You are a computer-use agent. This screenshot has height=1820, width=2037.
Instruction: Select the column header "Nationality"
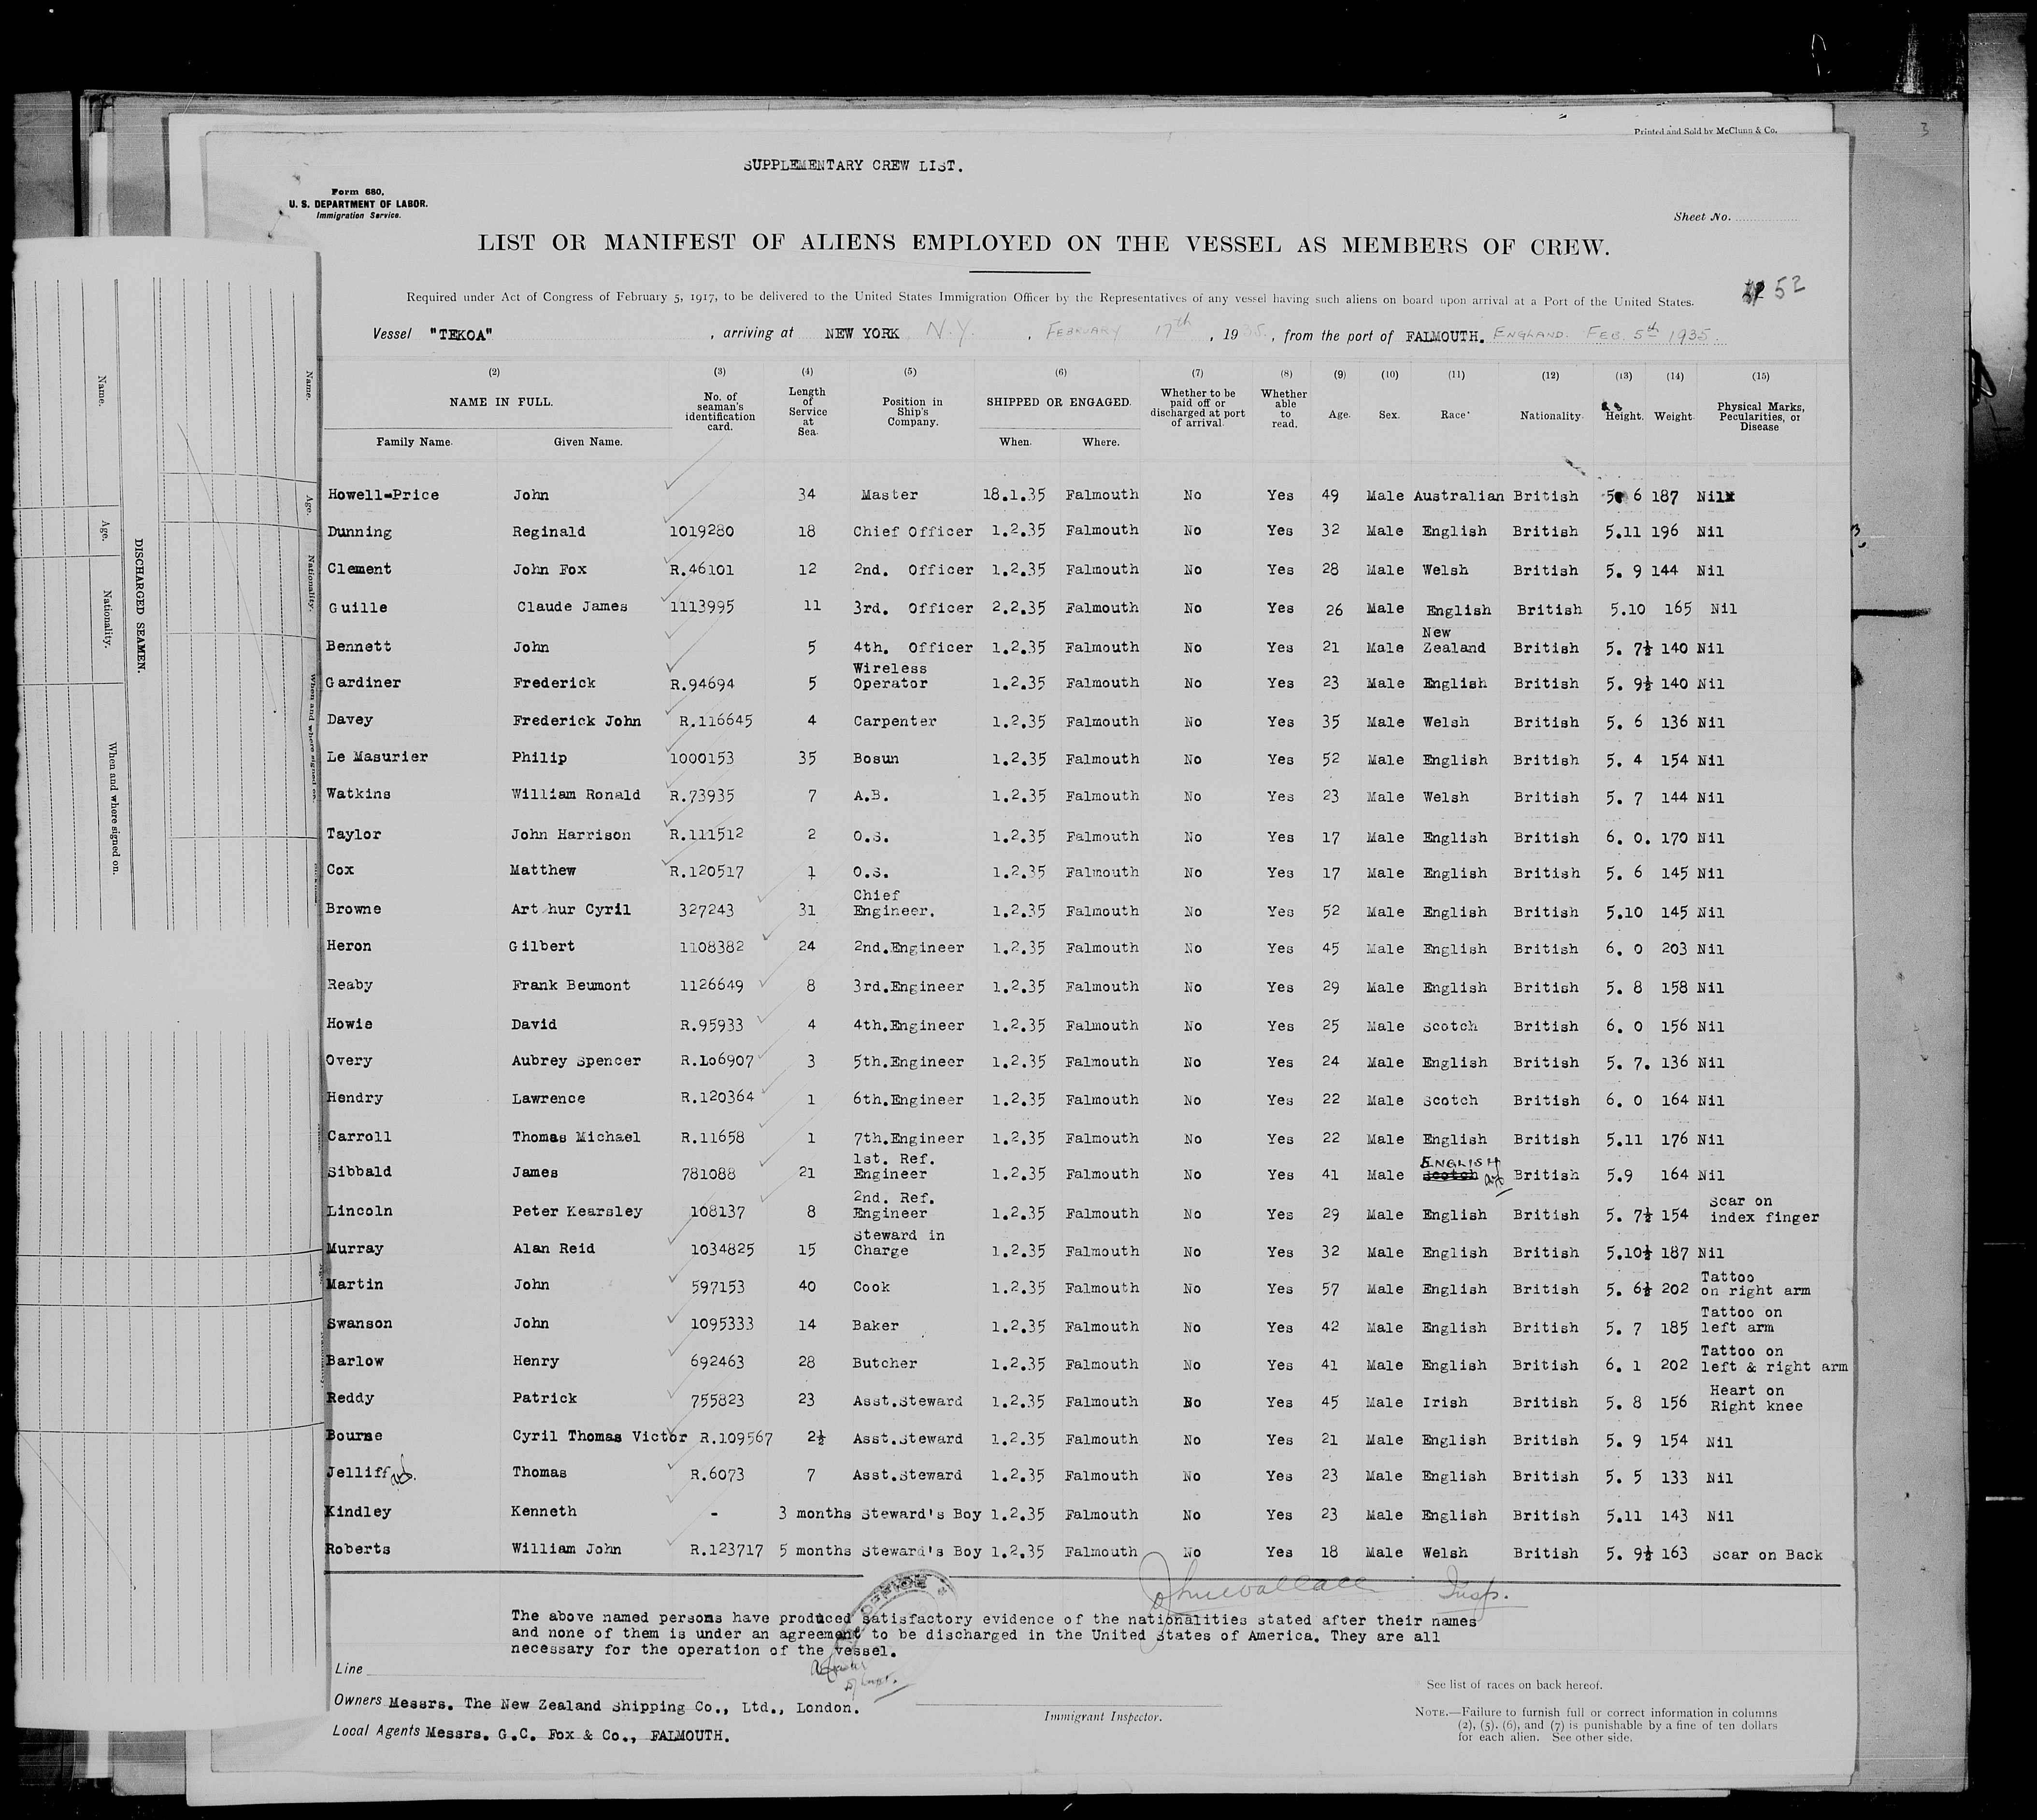coord(1550,415)
